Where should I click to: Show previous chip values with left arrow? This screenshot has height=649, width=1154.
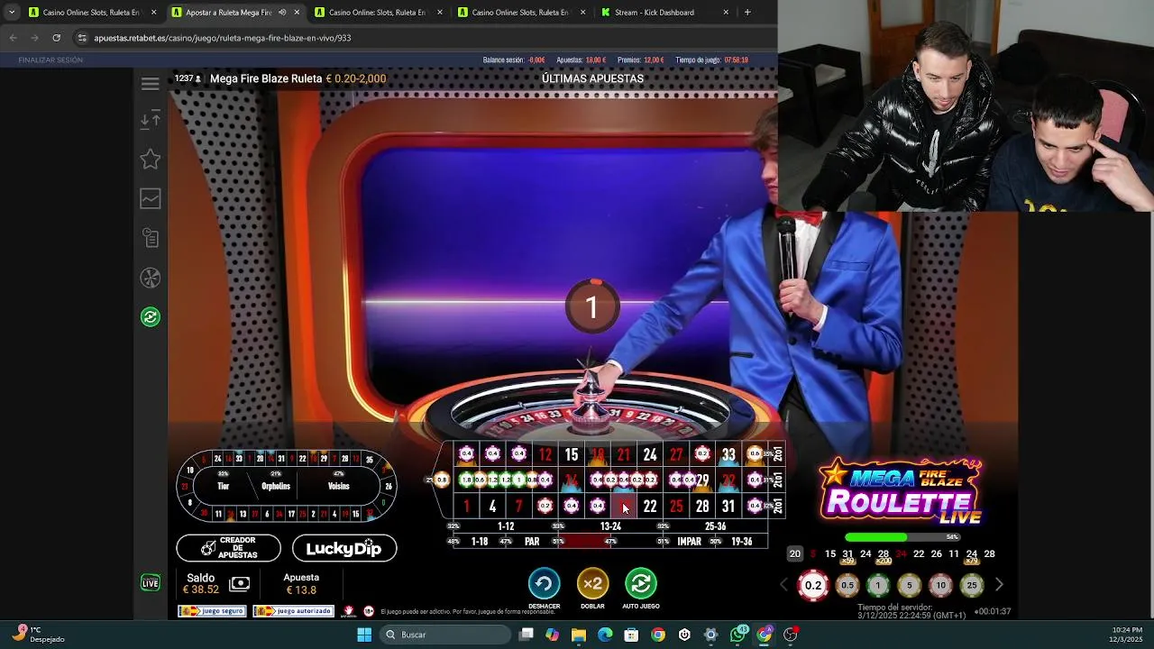point(783,585)
